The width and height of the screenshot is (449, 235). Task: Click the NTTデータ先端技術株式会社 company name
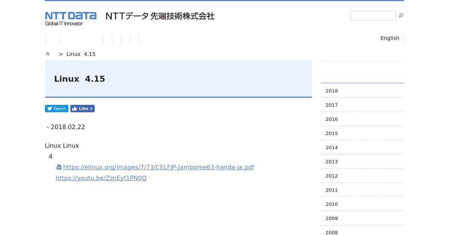pyautogui.click(x=160, y=16)
